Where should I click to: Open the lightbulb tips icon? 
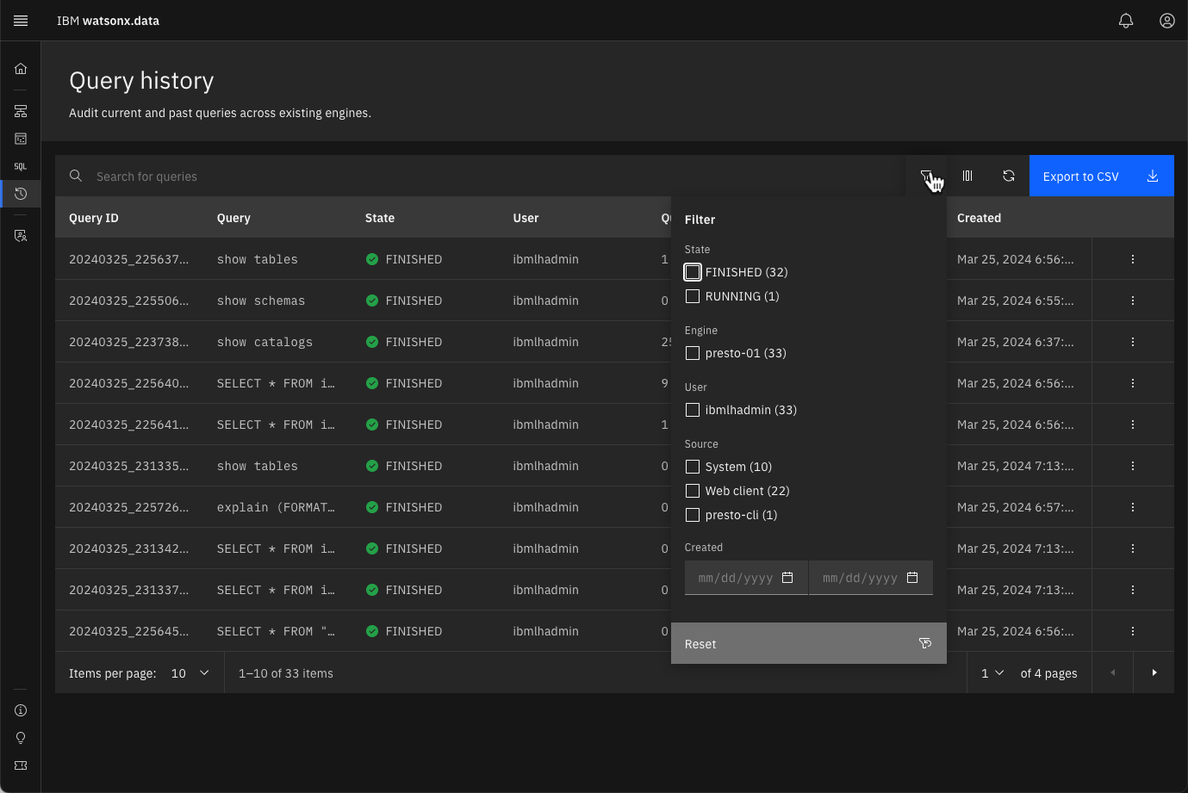pyautogui.click(x=21, y=738)
